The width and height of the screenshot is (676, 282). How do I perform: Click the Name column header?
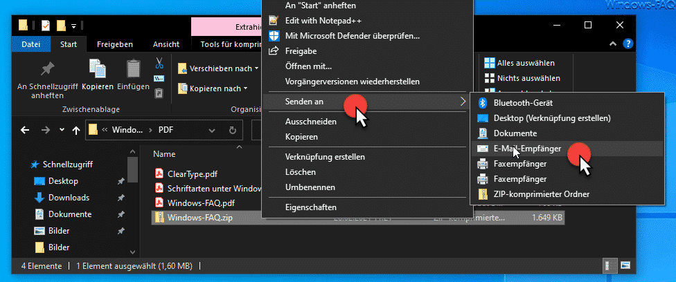click(x=164, y=153)
